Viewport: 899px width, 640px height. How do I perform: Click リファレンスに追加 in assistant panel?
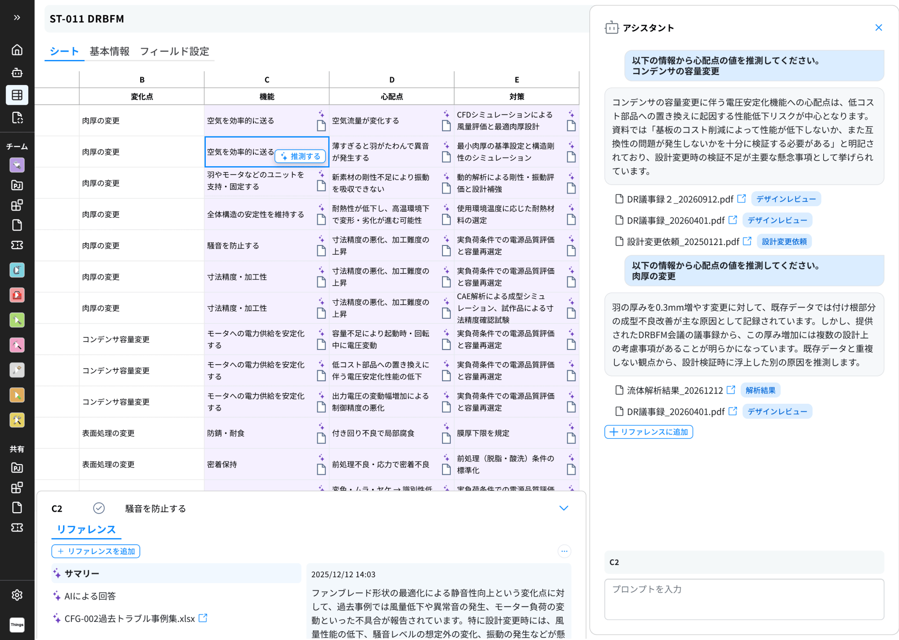649,432
